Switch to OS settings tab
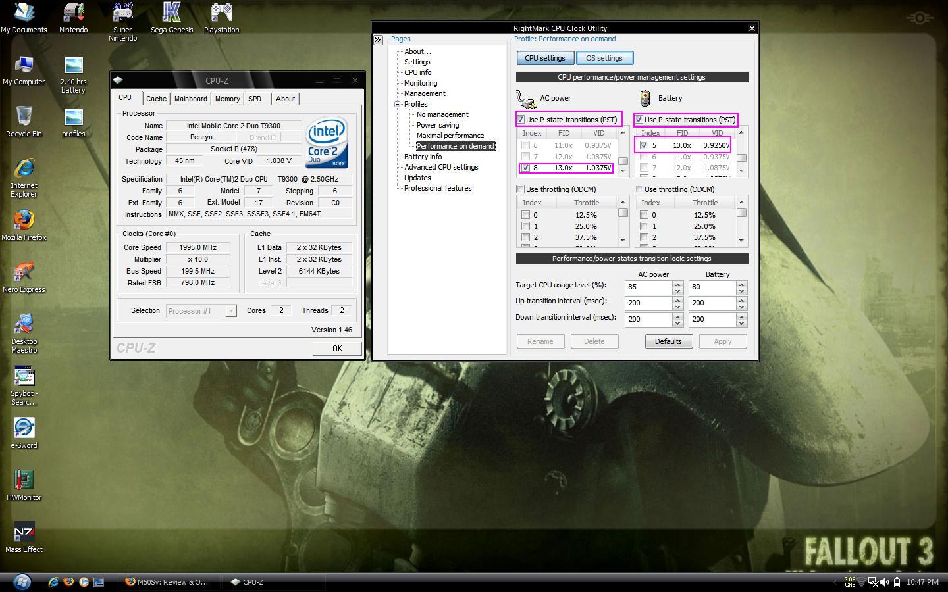Viewport: 948px width, 592px height. (x=604, y=58)
